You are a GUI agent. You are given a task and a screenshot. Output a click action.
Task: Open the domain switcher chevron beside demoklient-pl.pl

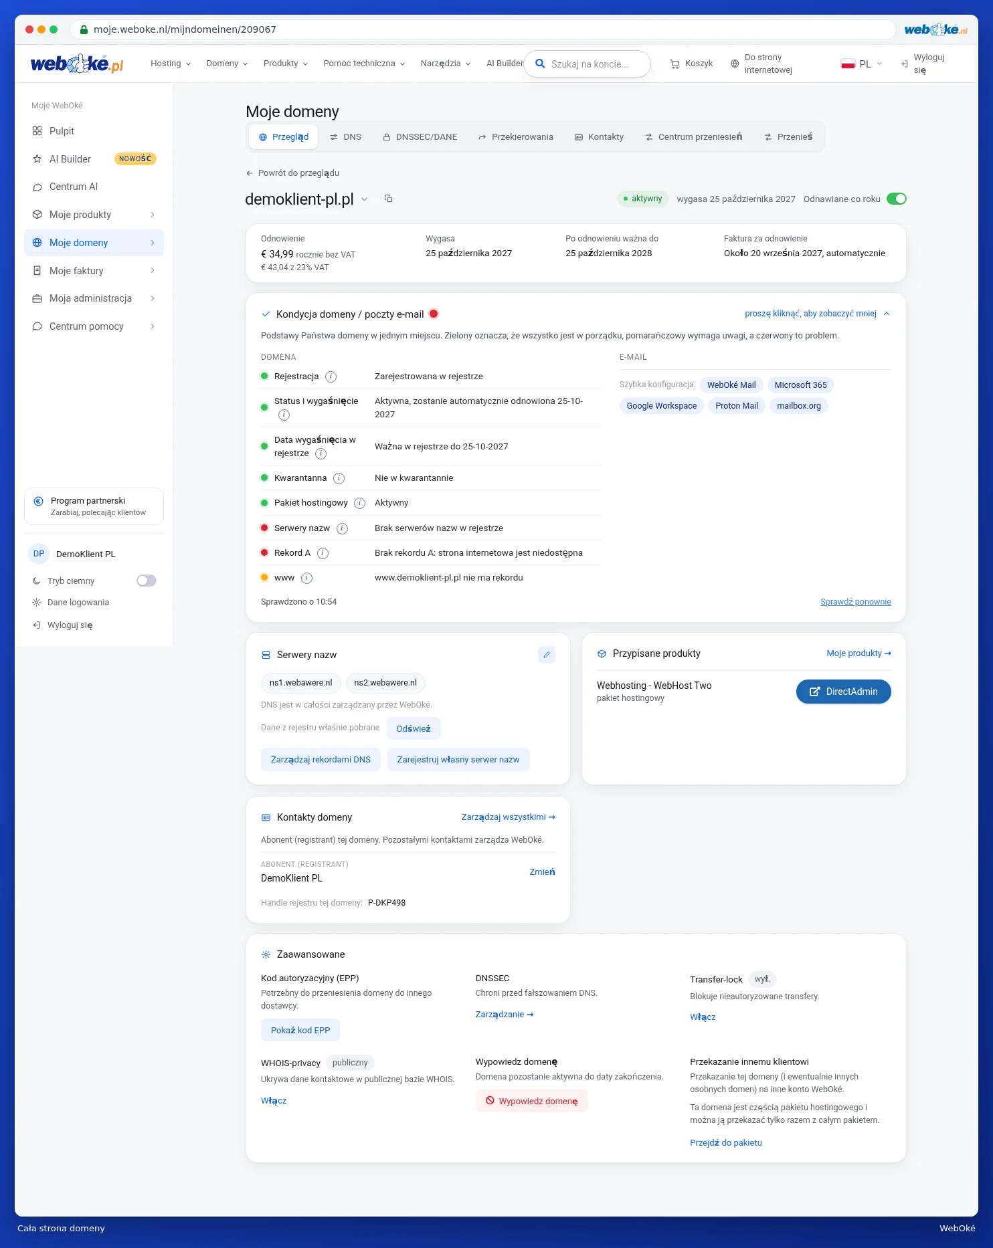(365, 199)
